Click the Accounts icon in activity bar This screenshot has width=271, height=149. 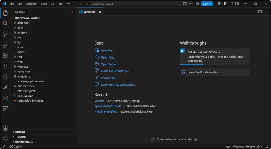(5, 128)
